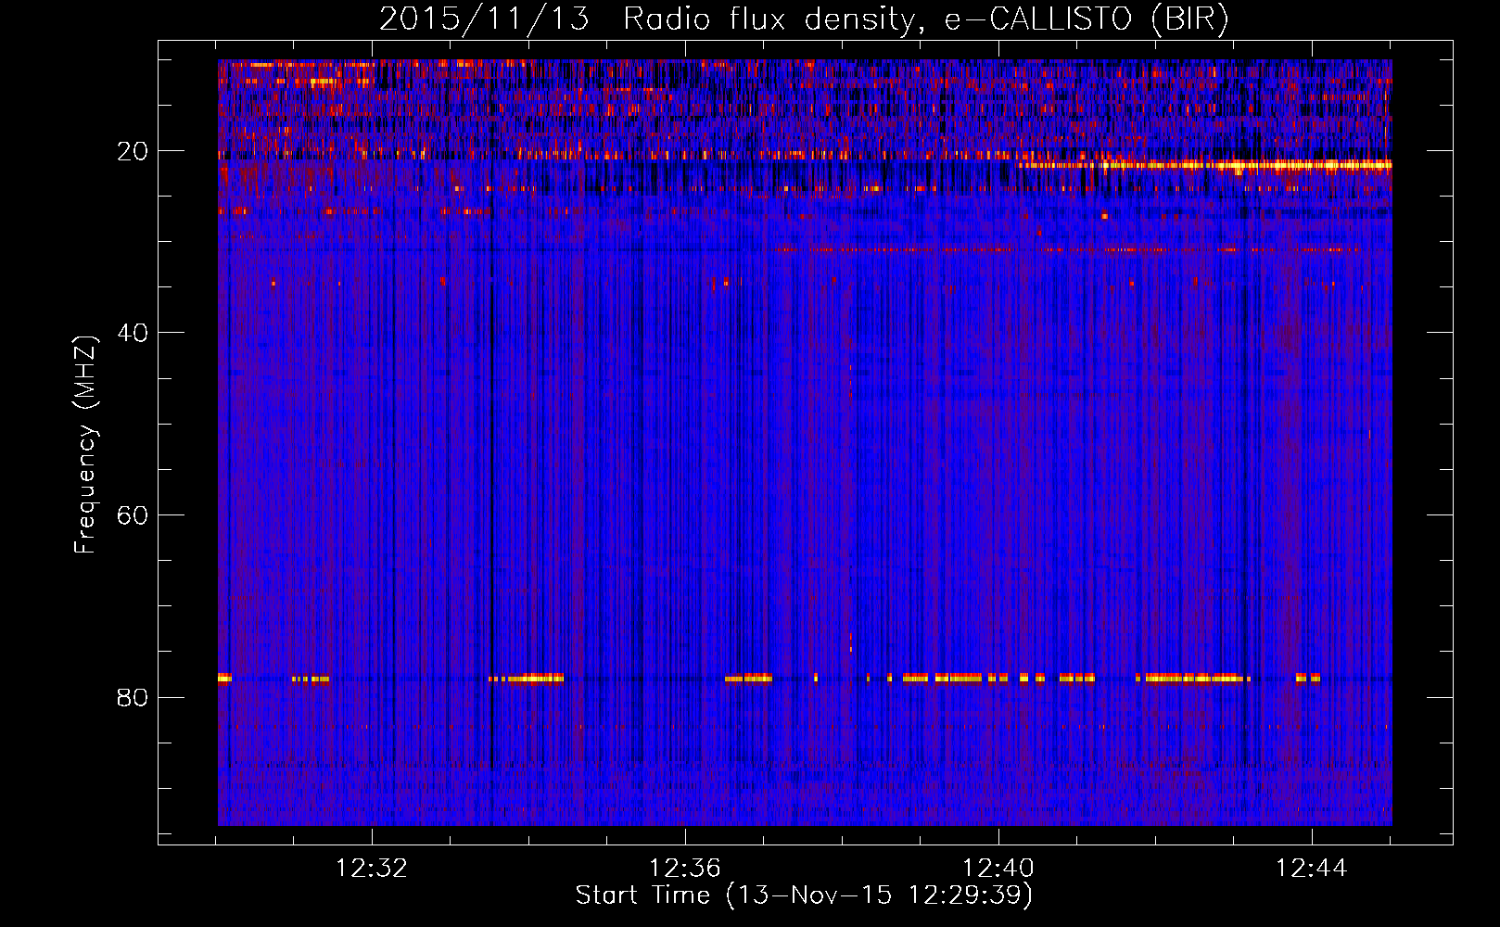Viewport: 1500px width, 927px height.
Task: Click the 'Frequency (MHZ)' y-axis label
Action: [x=85, y=445]
